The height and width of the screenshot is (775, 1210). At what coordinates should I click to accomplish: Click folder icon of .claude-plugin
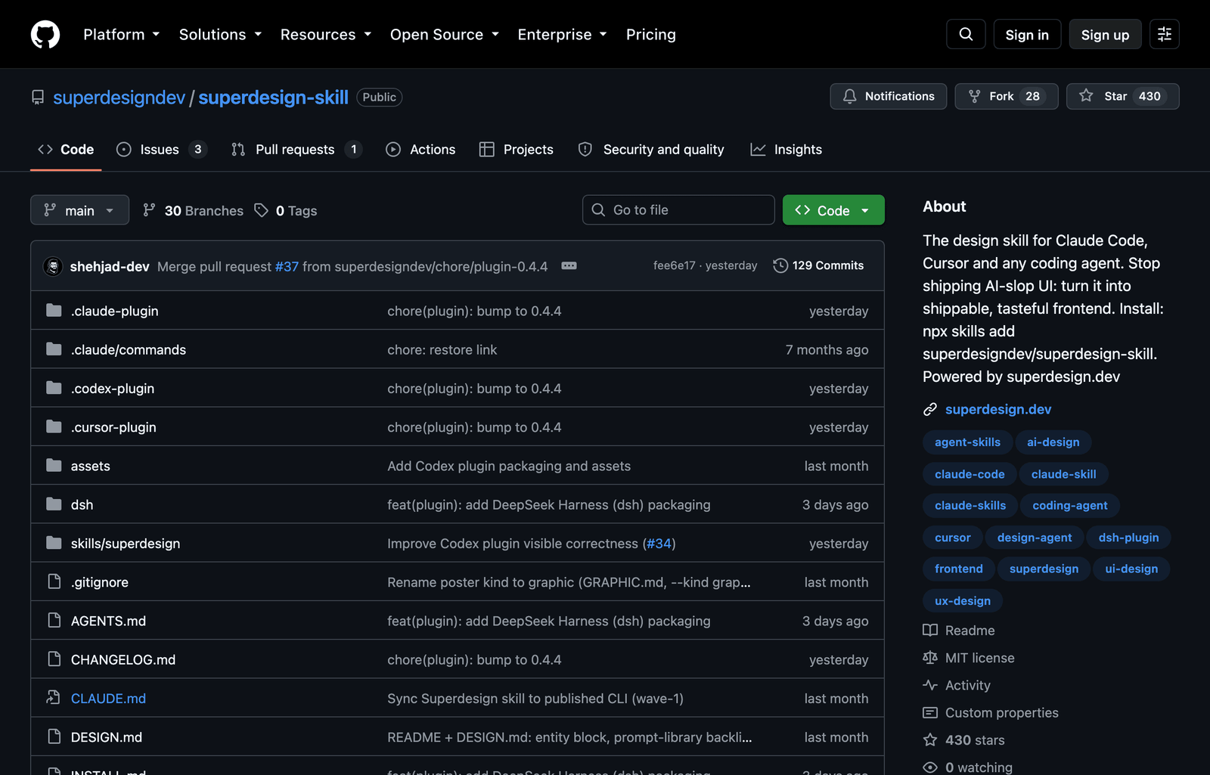54,311
